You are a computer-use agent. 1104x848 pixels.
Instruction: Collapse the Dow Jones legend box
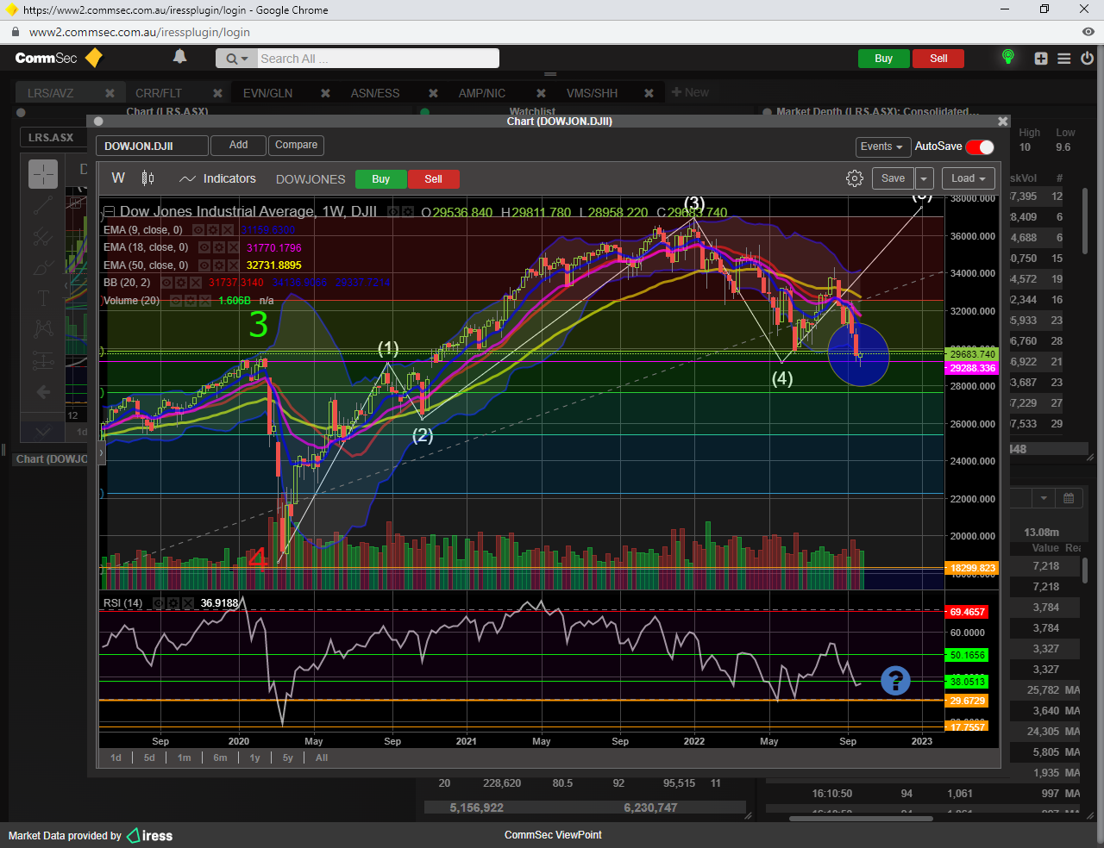pyautogui.click(x=110, y=212)
